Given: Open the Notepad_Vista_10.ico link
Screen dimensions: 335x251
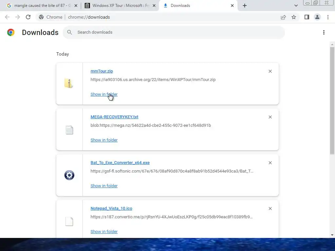Looking at the screenshot, I should coord(111,209).
